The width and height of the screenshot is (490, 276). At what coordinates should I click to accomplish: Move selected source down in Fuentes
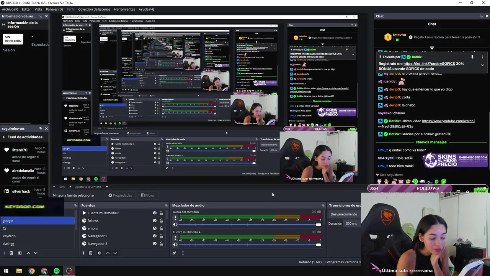(x=115, y=253)
